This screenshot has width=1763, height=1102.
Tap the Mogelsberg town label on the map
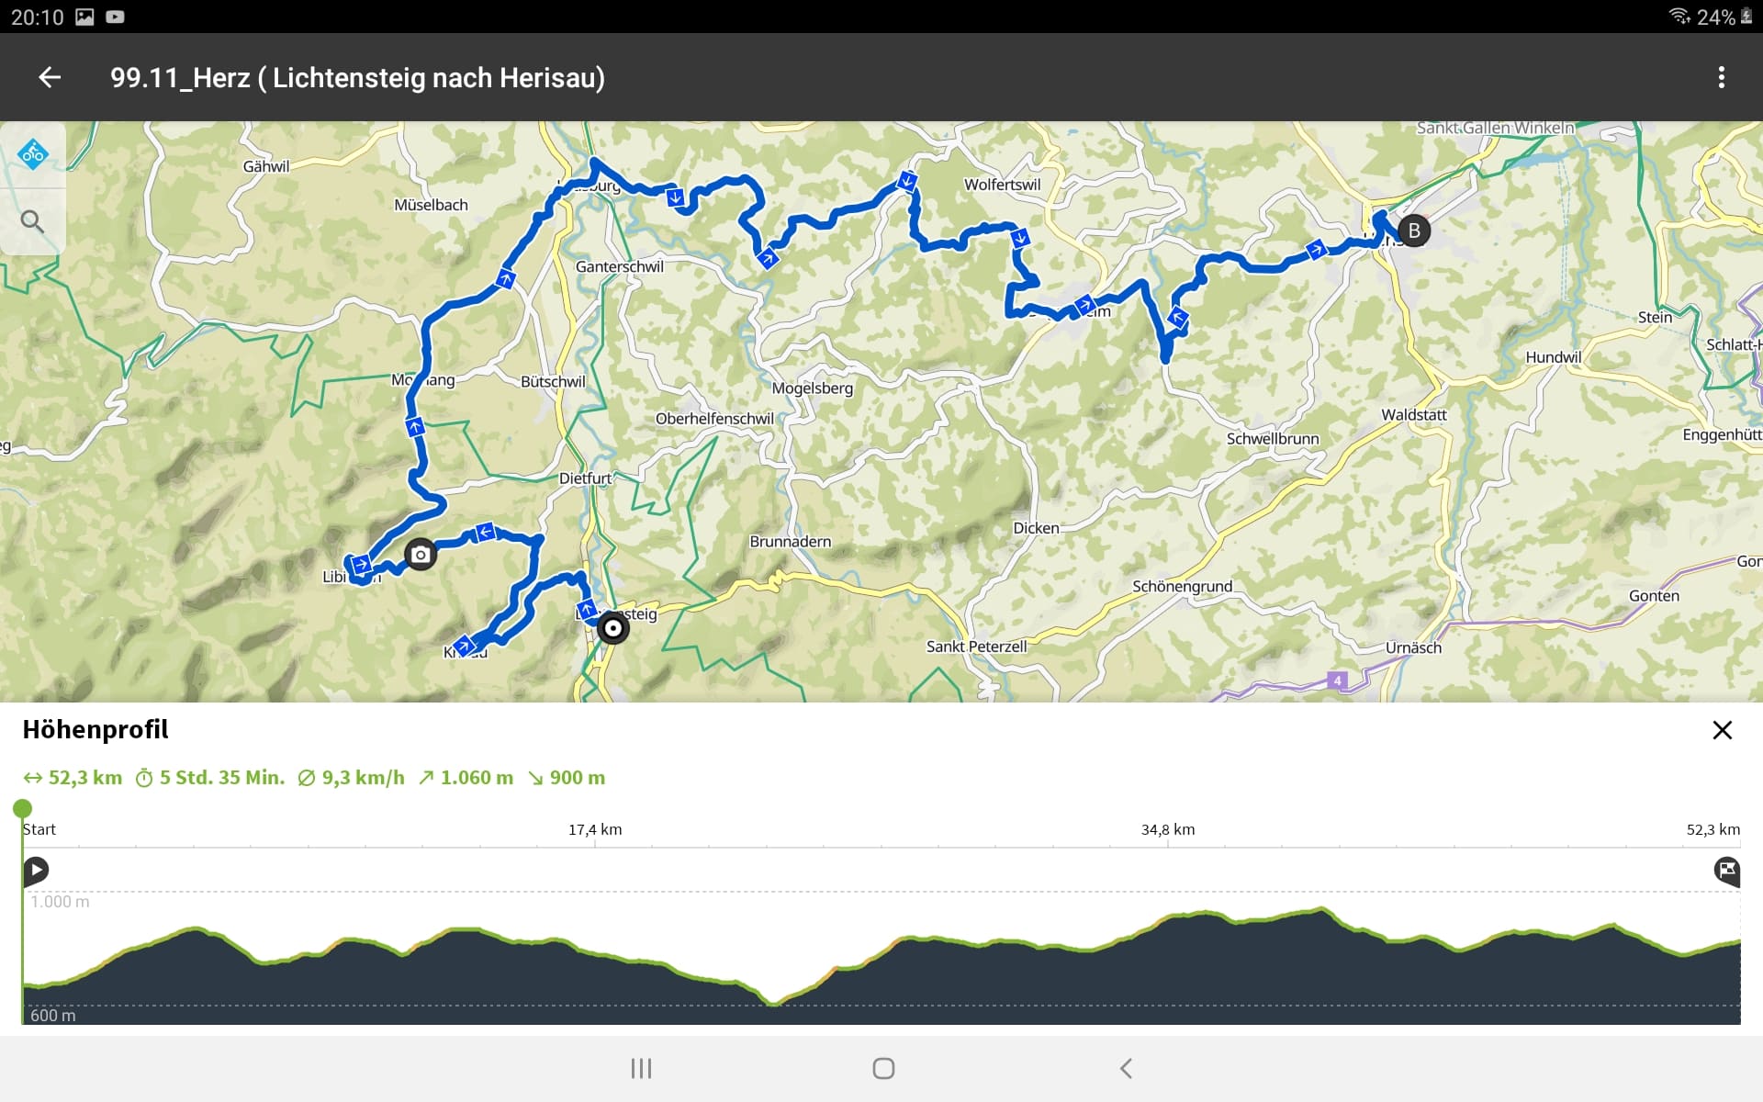click(x=812, y=388)
